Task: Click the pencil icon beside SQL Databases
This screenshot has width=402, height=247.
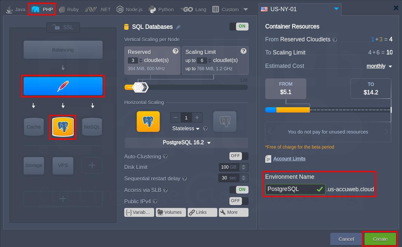Action: pos(178,27)
